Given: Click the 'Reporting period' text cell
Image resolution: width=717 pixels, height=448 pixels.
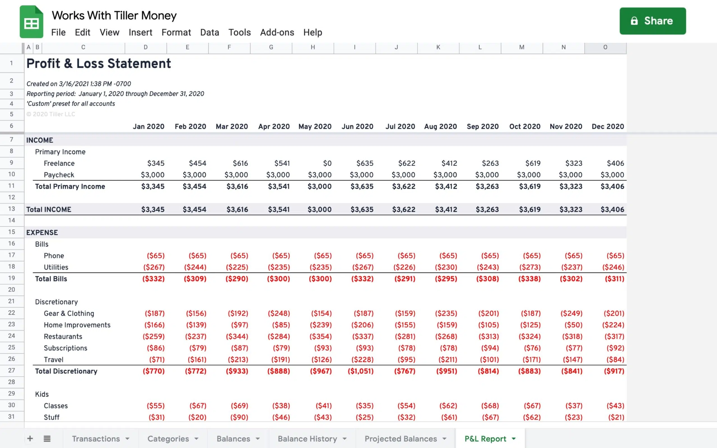Looking at the screenshot, I should [x=115, y=94].
